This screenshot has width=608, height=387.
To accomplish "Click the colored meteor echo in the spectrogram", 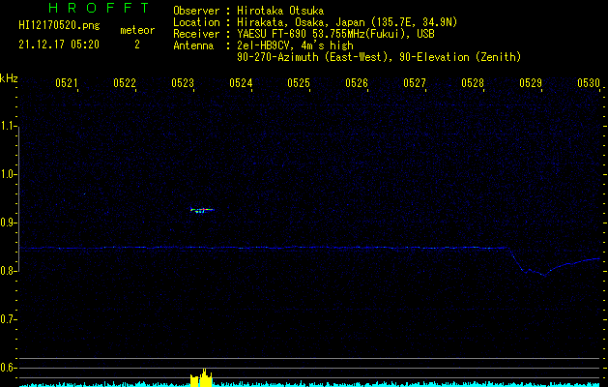I will pos(202,210).
